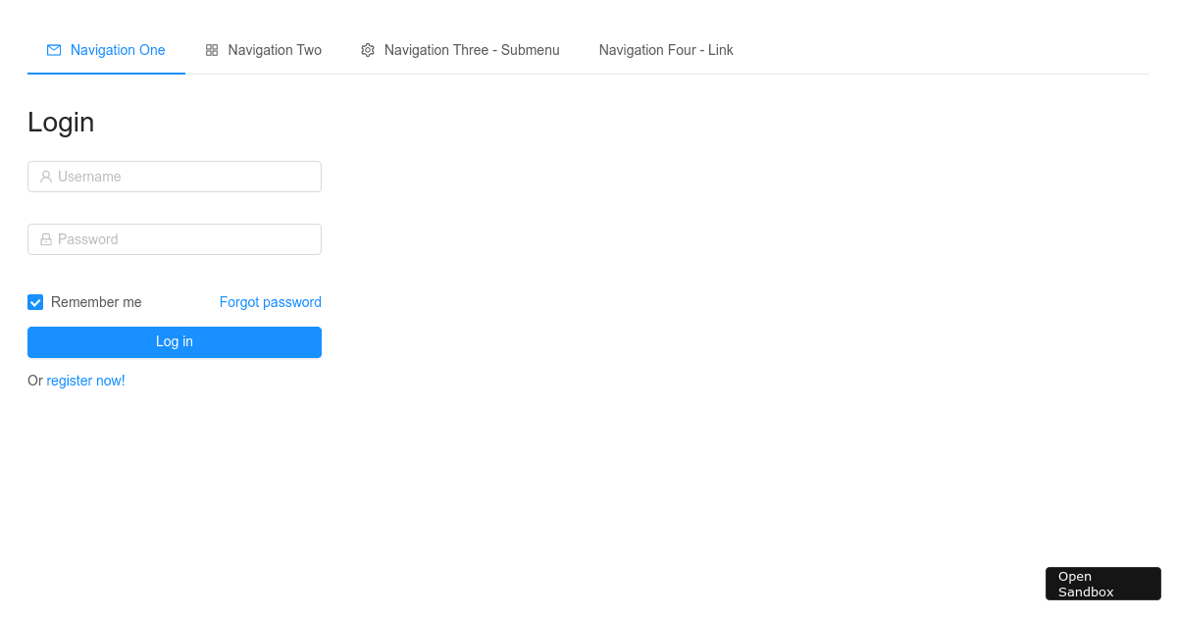This screenshot has width=1177, height=618.
Task: Open the Forgot password link
Action: 270,302
